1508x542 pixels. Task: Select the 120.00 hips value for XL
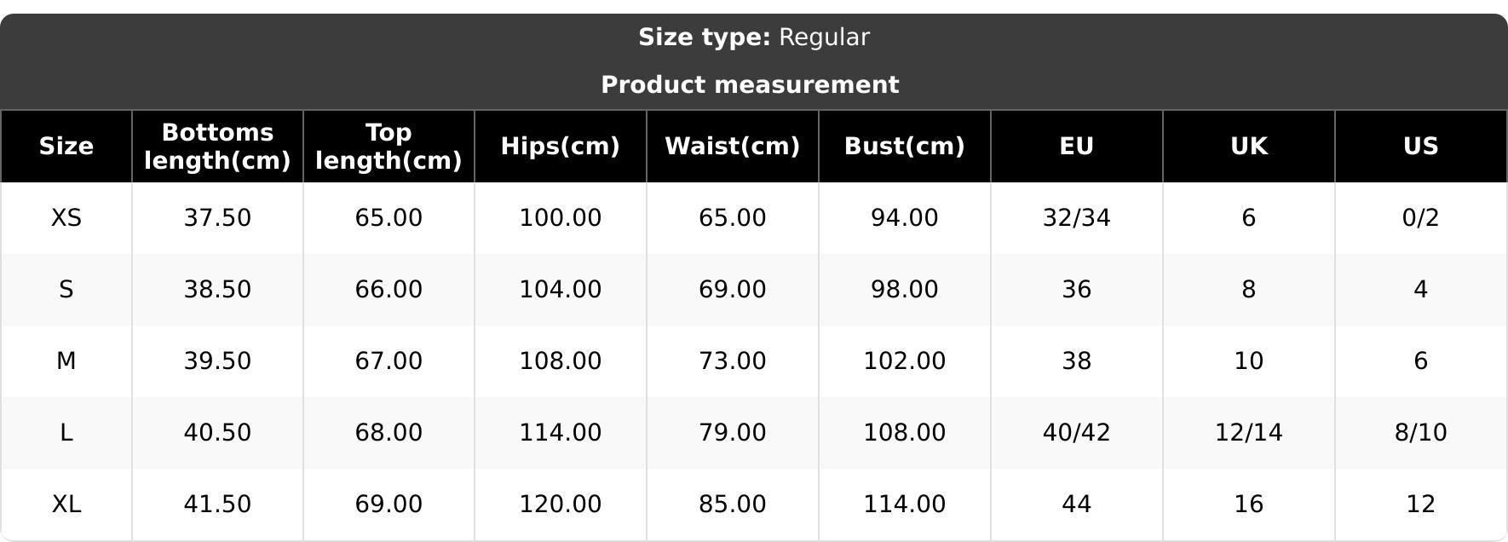tap(560, 505)
